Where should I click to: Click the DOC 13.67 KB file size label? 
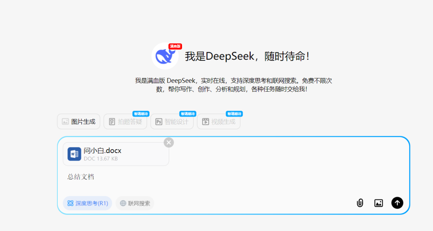(101, 158)
